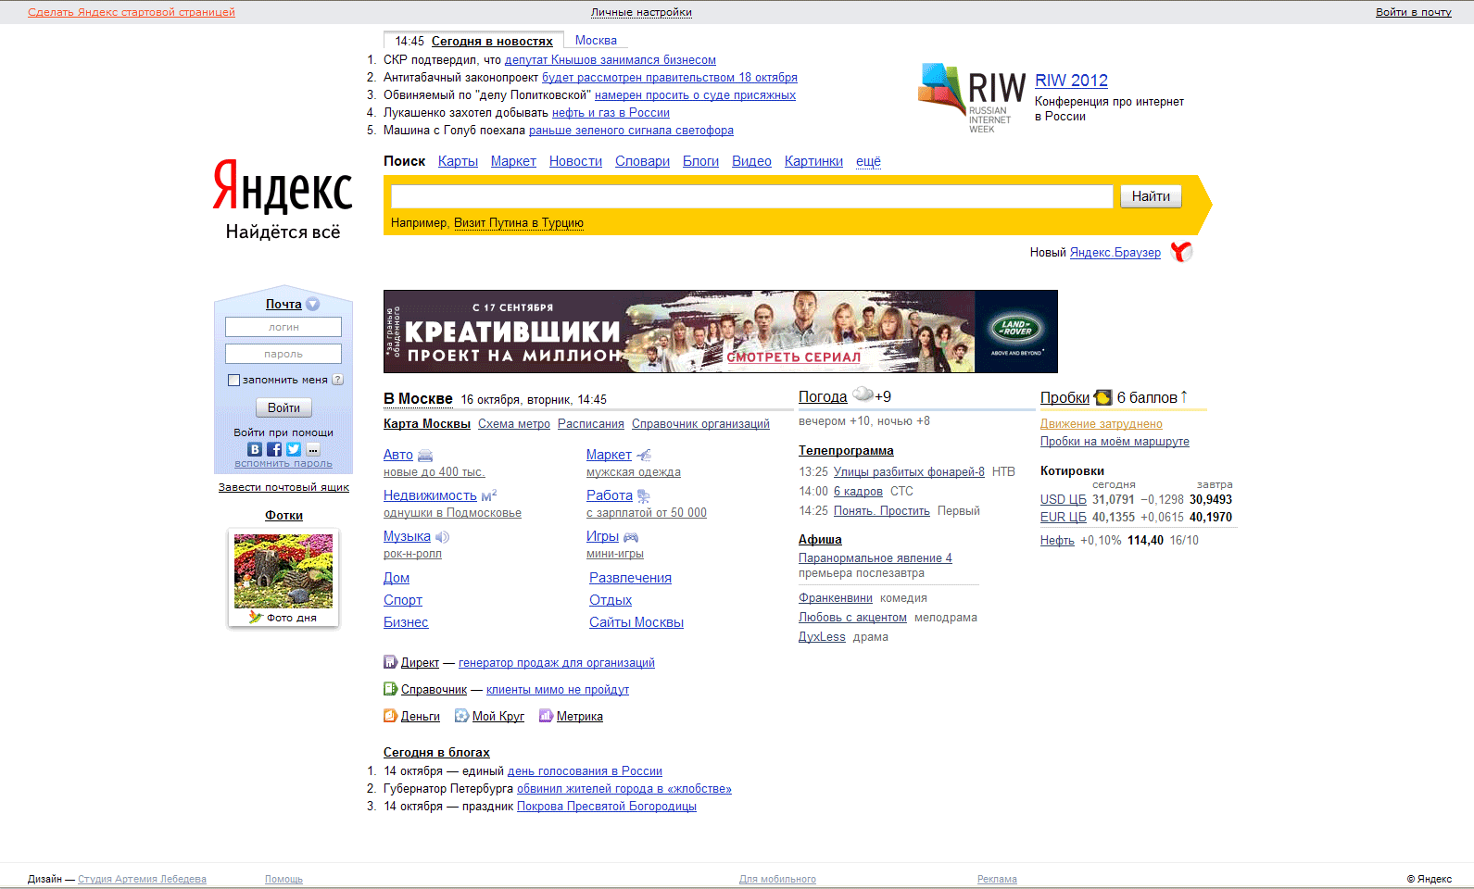Open the Yandex logo homepage link
This screenshot has width=1474, height=889.
point(283,186)
